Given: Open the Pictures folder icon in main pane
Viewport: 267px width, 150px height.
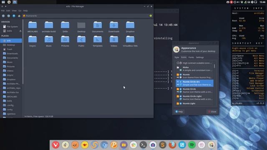Looking at the screenshot, I should tap(65, 39).
